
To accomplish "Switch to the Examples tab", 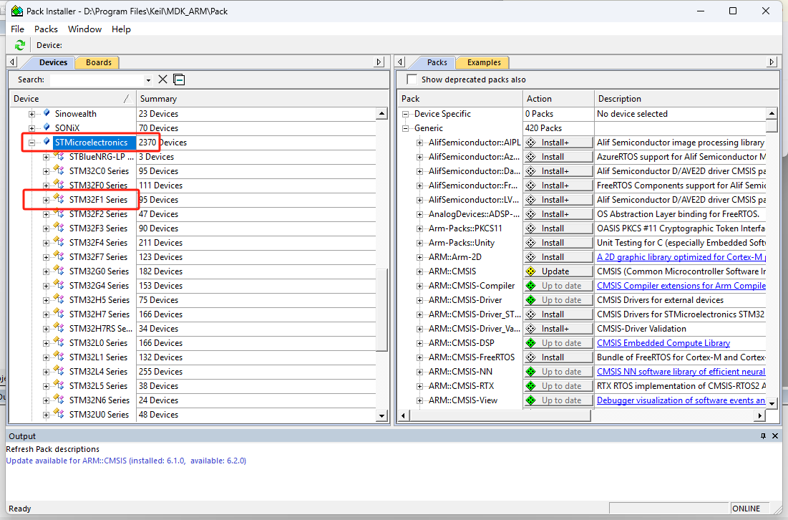I will (x=483, y=62).
